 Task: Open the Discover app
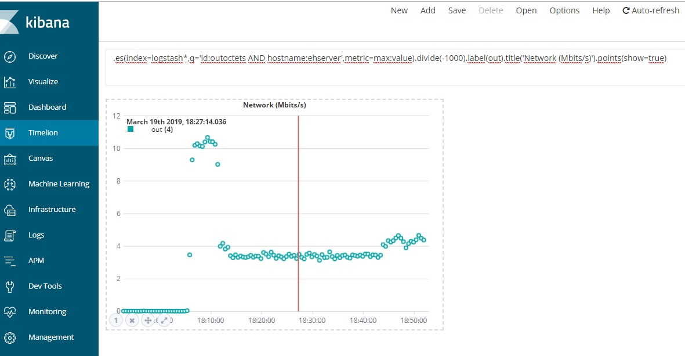tap(44, 56)
